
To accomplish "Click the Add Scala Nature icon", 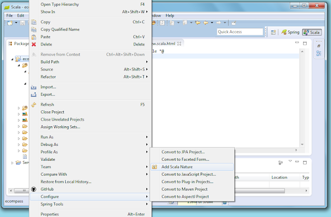I will pyautogui.click(x=155, y=167).
